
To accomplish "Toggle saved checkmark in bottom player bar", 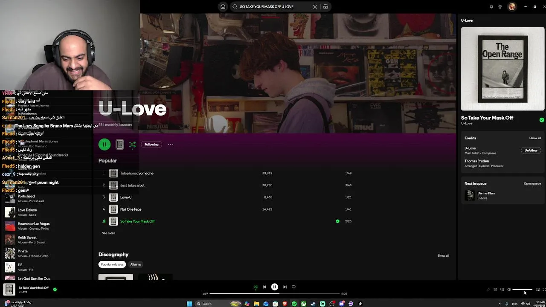I will coord(55,289).
